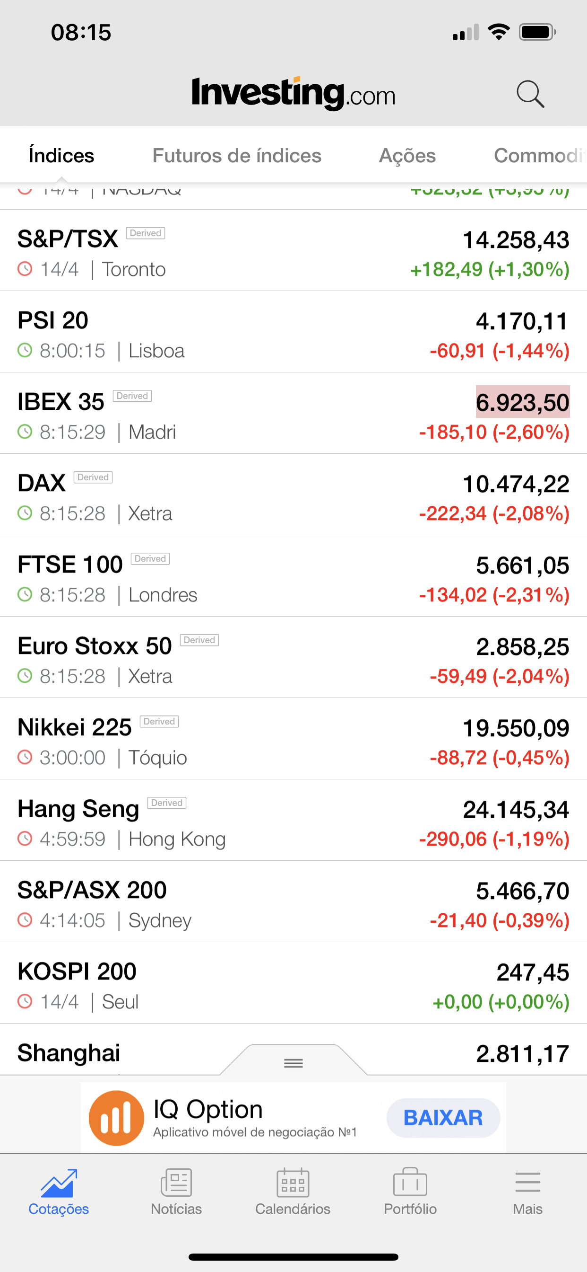Select the Commodities tab
The width and height of the screenshot is (587, 1272).
pyautogui.click(x=540, y=156)
